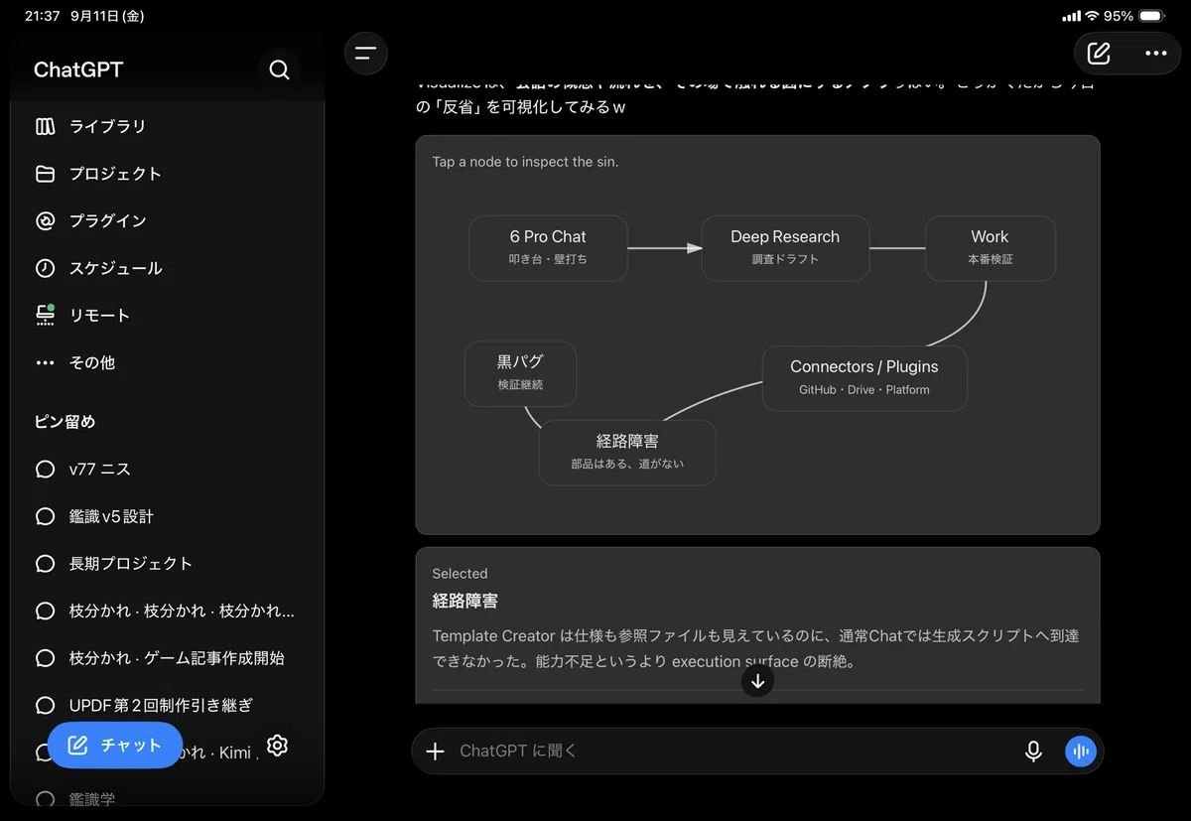This screenshot has height=821, width=1191.
Task: Open chat 枝分かれ · ゲーム記事作成開始
Action: coord(167,658)
